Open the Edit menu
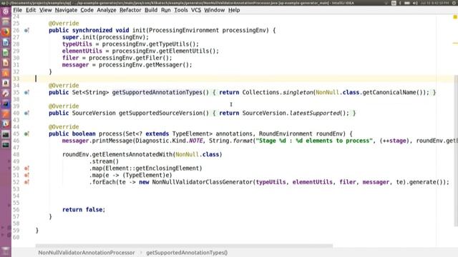The image size is (458, 257). tap(31, 10)
